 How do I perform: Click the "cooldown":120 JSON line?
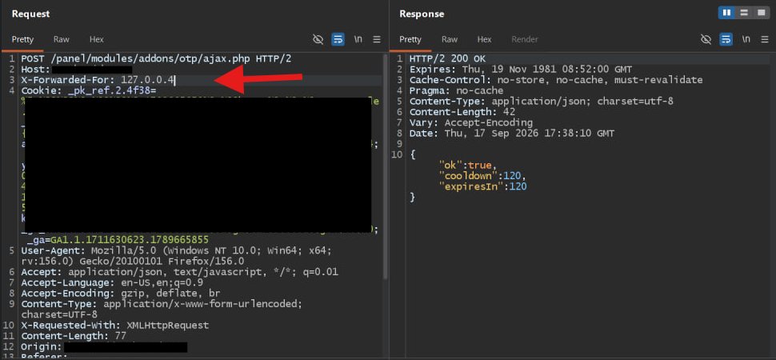pyautogui.click(x=482, y=176)
